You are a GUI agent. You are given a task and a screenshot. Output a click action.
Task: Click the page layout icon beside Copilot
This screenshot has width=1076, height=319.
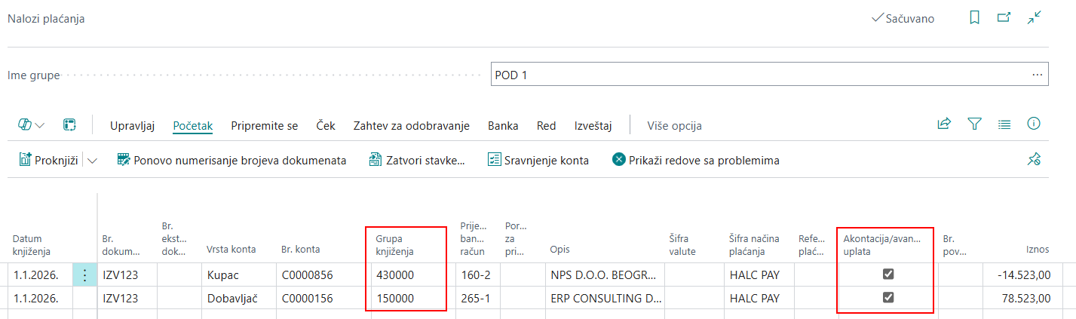(x=69, y=125)
